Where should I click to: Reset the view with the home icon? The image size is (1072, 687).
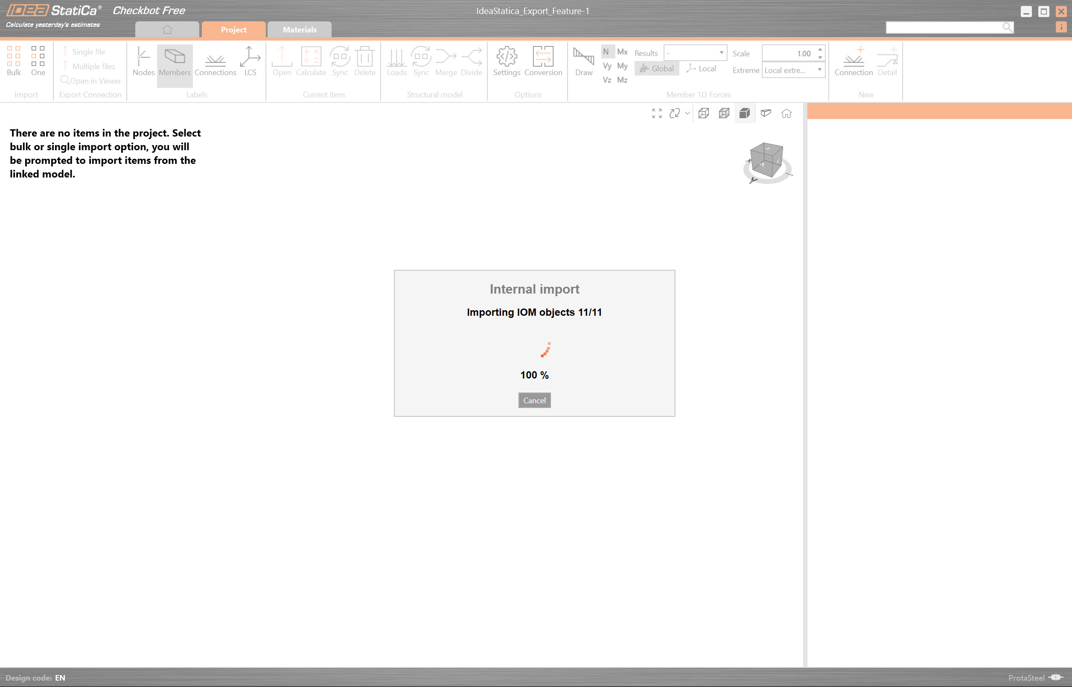click(x=786, y=114)
